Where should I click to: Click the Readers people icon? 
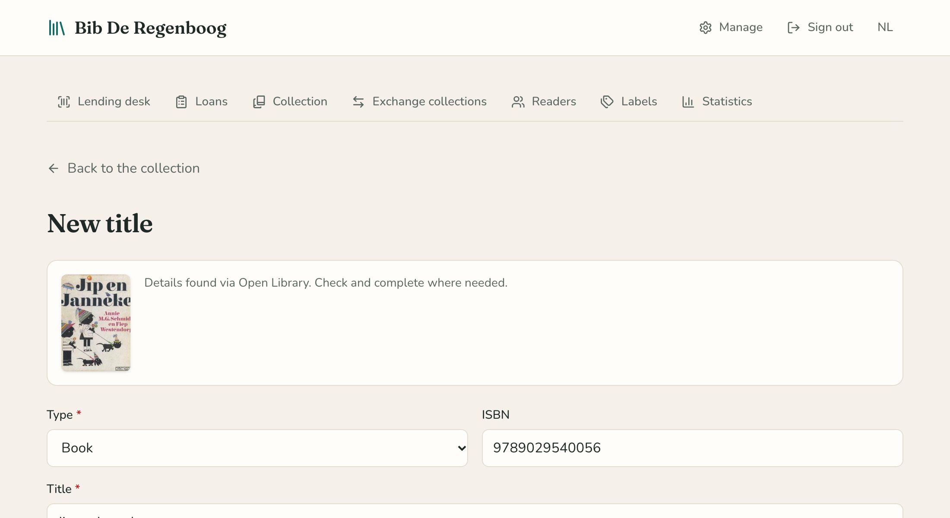[518, 102]
